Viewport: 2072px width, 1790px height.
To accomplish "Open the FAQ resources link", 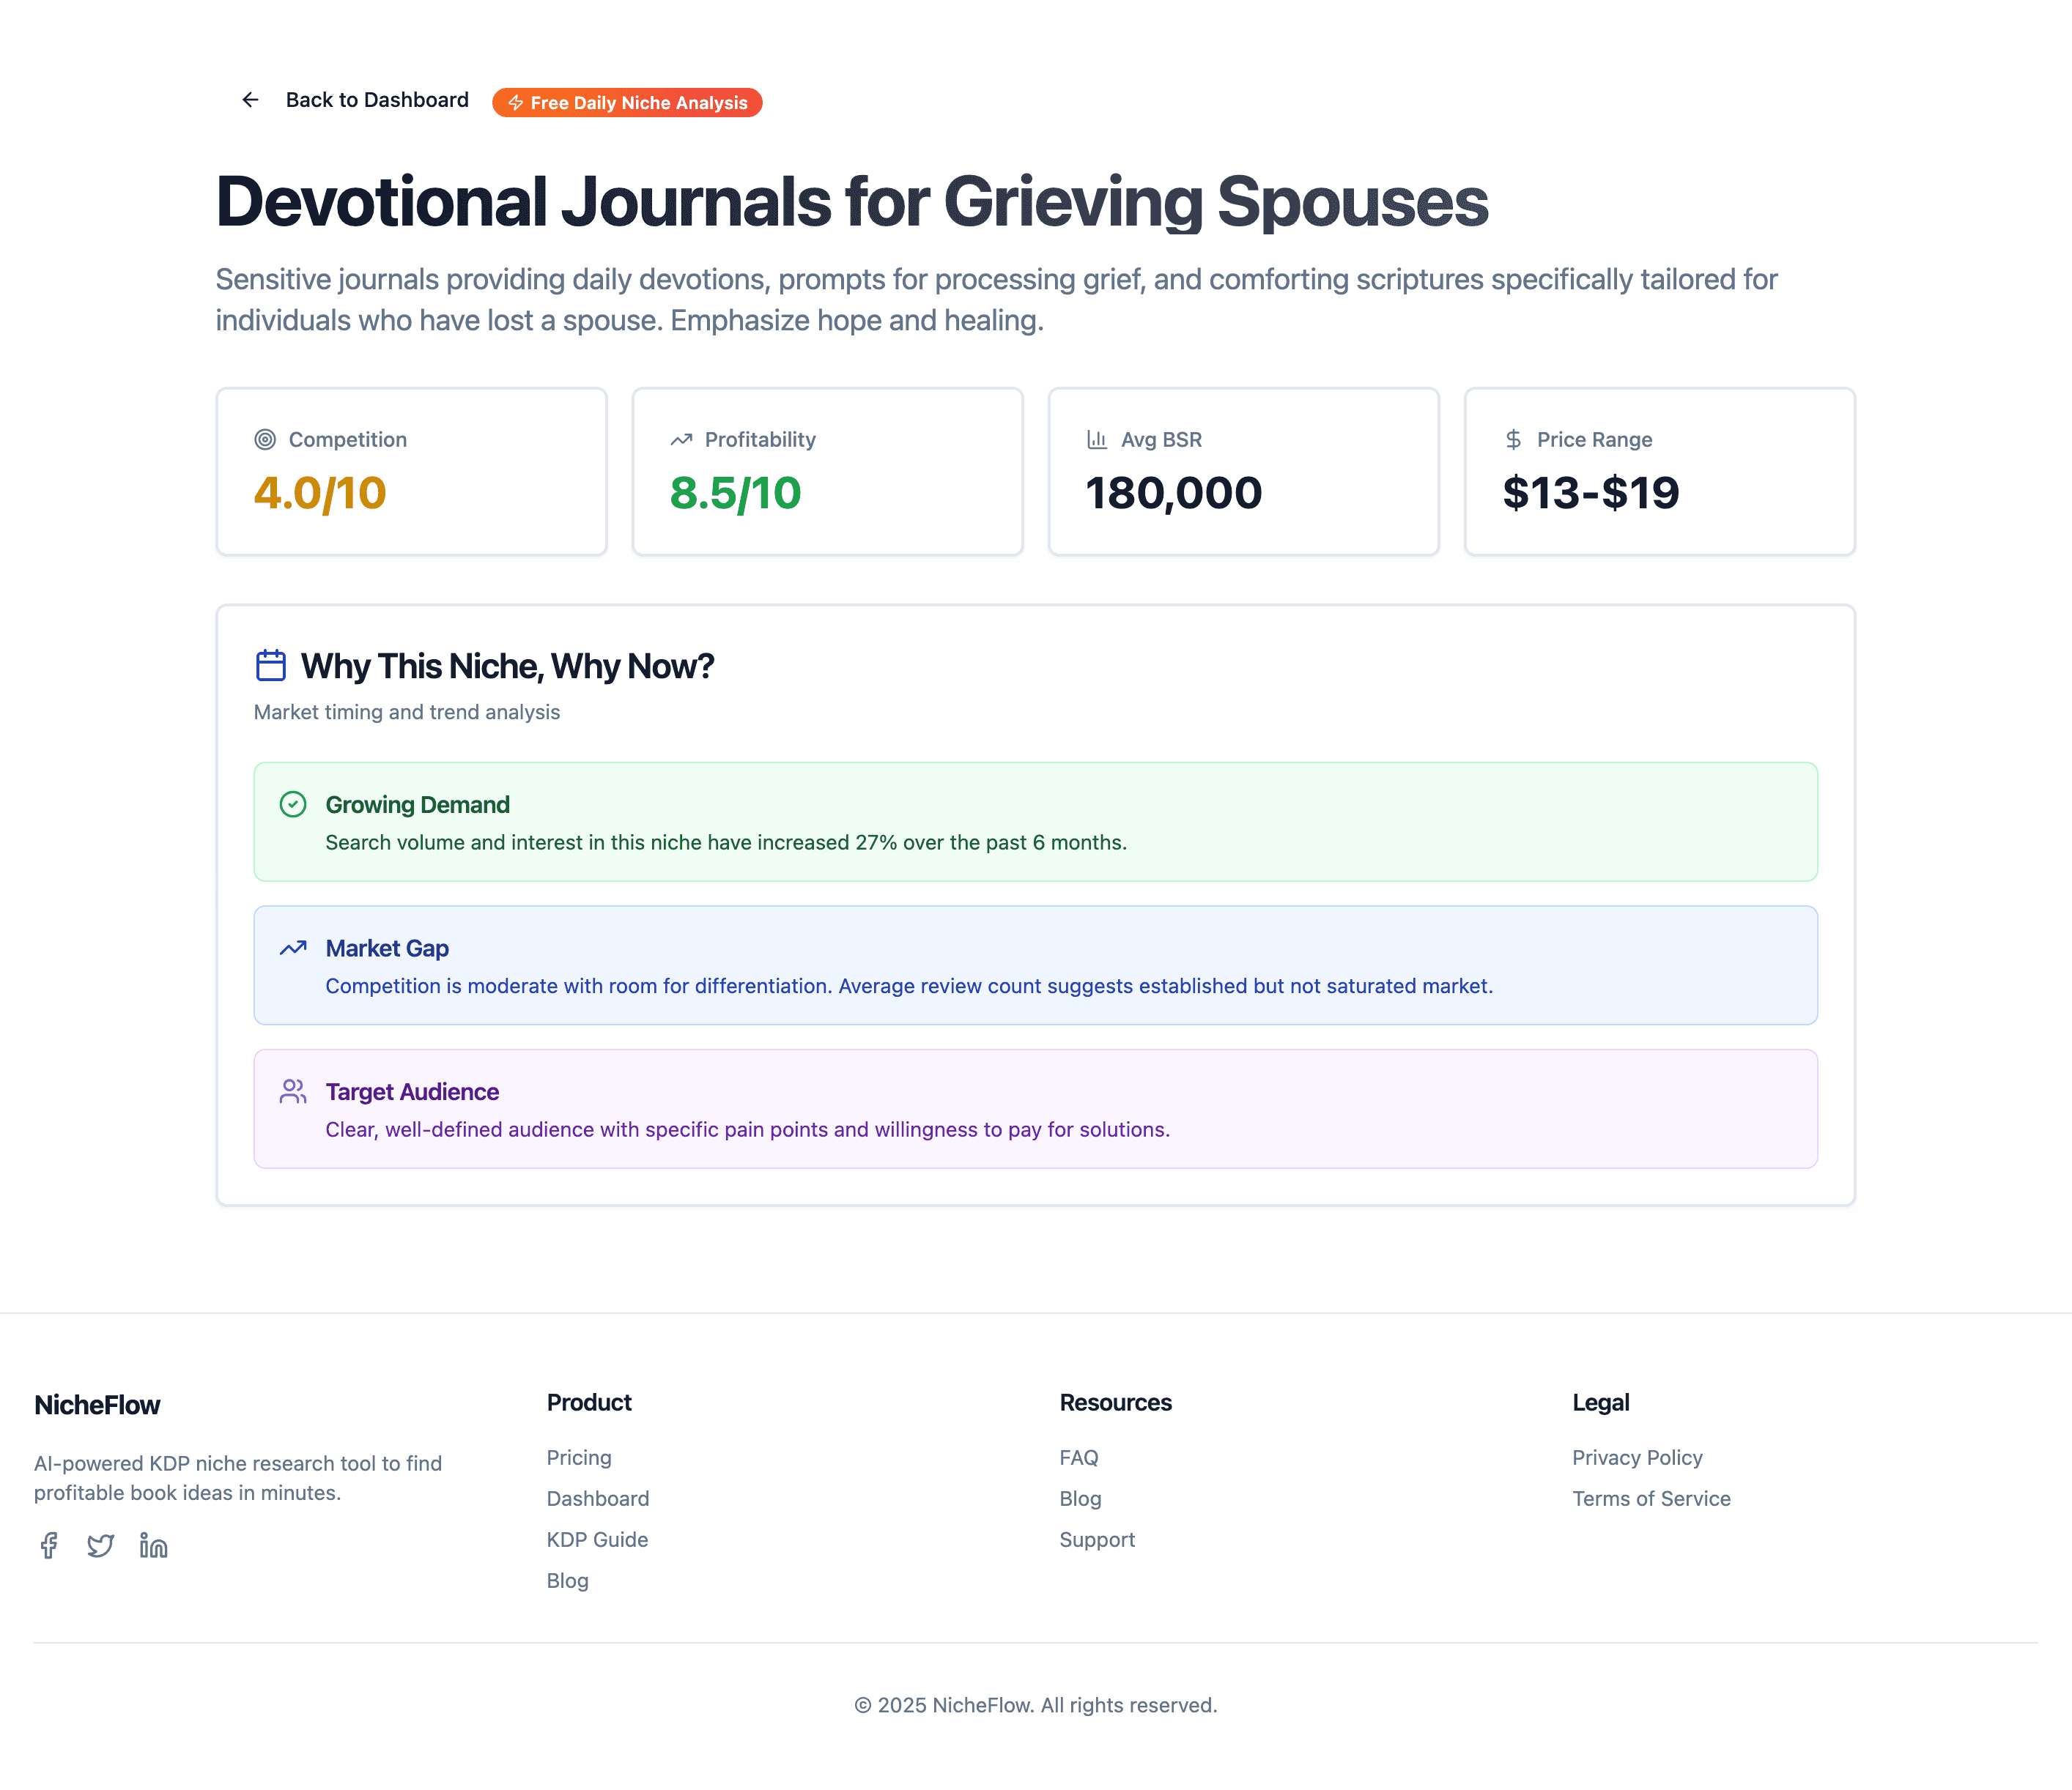I will 1078,1457.
